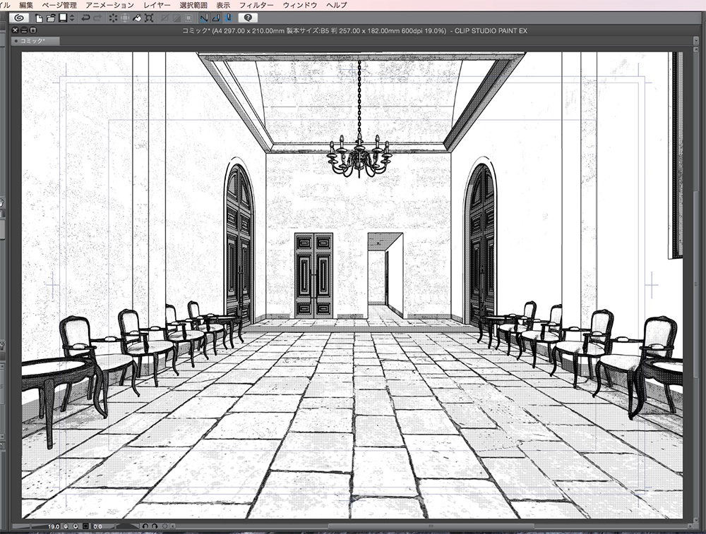
Task: Click the zoom slider at canvas bottom
Action: (x=30, y=526)
